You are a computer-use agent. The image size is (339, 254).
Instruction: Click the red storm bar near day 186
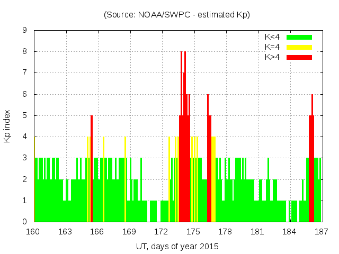pos(311,169)
